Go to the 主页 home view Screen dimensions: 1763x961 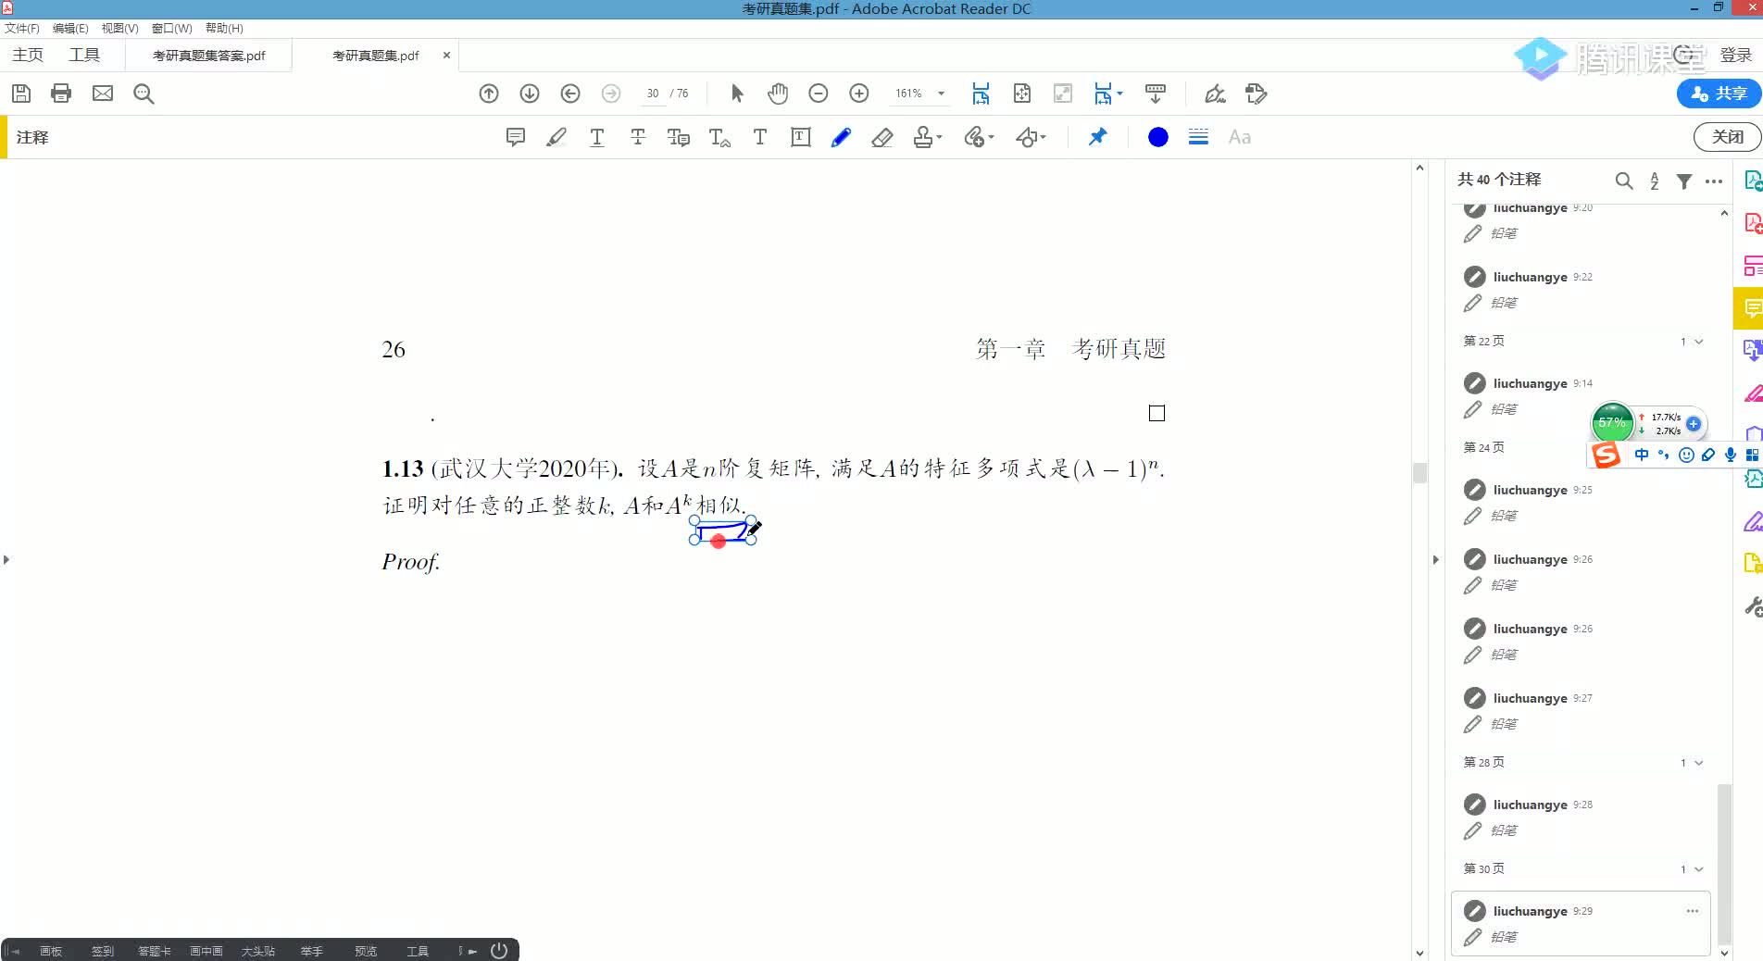[x=28, y=55]
